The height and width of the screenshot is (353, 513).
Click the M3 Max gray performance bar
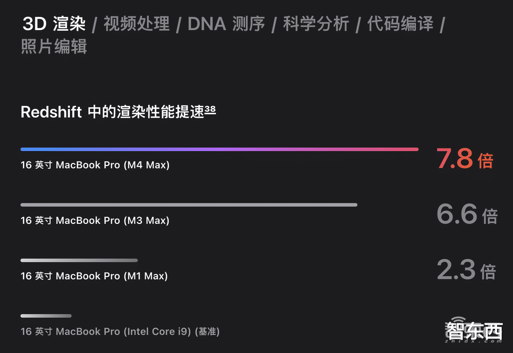tap(189, 205)
